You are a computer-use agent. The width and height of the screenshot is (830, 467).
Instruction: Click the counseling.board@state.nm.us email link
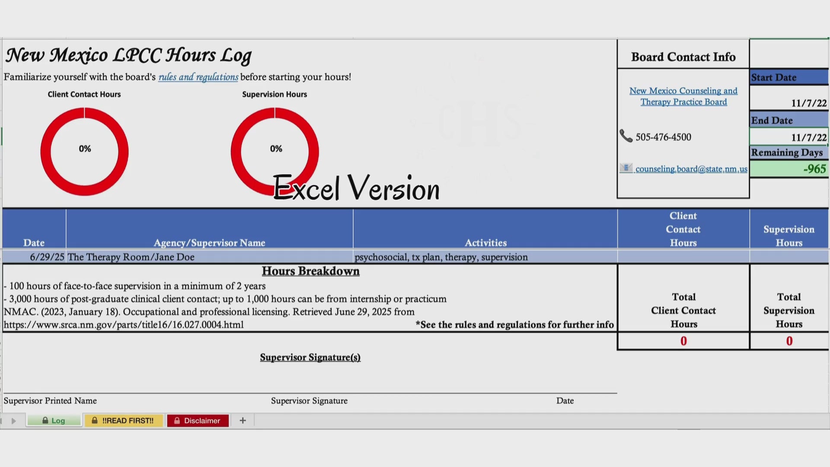[x=691, y=169]
